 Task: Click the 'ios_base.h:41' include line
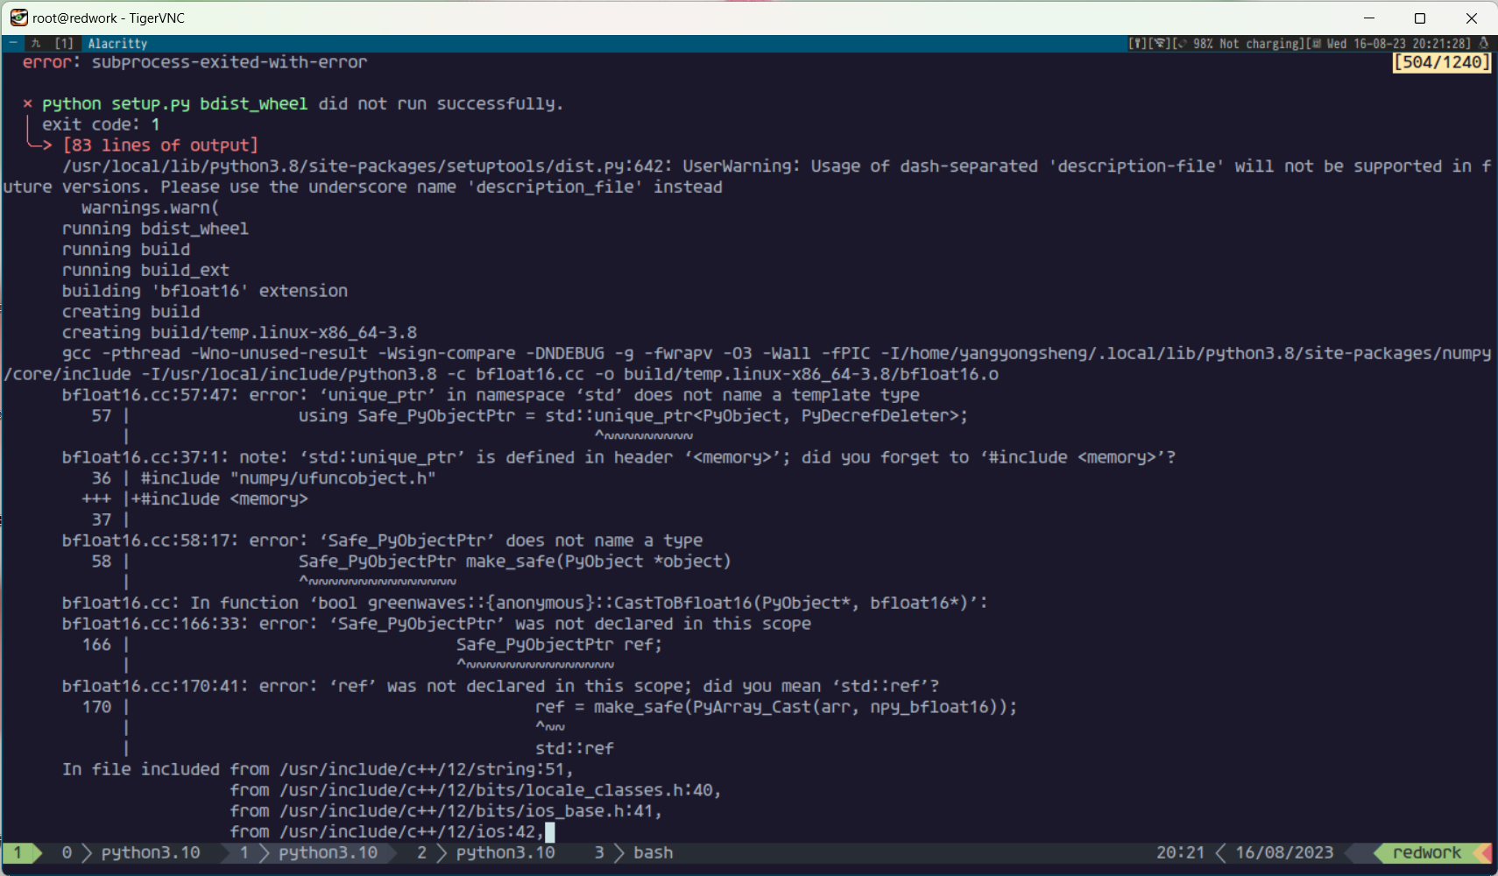446,811
